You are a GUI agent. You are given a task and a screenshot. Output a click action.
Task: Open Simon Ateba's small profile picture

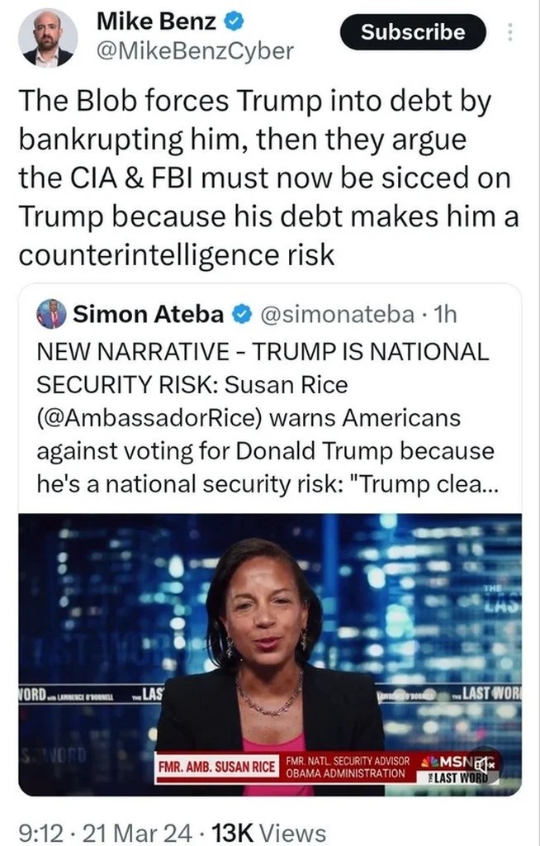pos(51,315)
